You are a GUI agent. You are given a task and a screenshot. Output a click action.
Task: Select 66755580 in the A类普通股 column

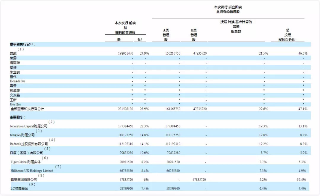point(173,171)
